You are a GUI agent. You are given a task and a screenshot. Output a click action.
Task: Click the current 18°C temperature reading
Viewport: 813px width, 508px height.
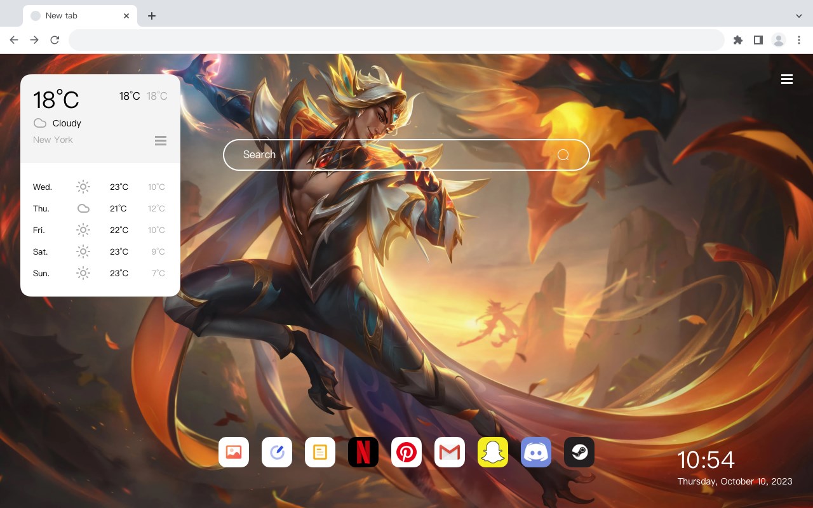[56, 100]
